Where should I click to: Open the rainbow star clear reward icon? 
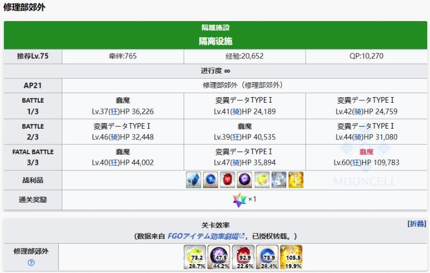[240, 200]
